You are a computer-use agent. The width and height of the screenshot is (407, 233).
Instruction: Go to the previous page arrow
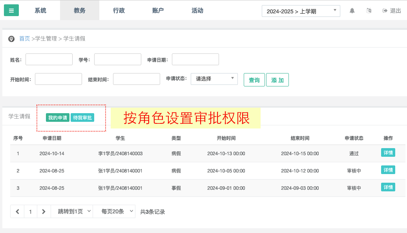(x=17, y=211)
